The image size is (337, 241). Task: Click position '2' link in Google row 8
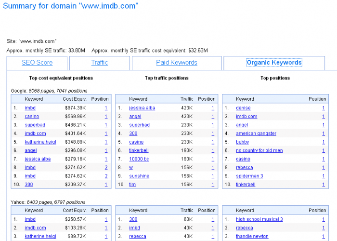point(106,167)
